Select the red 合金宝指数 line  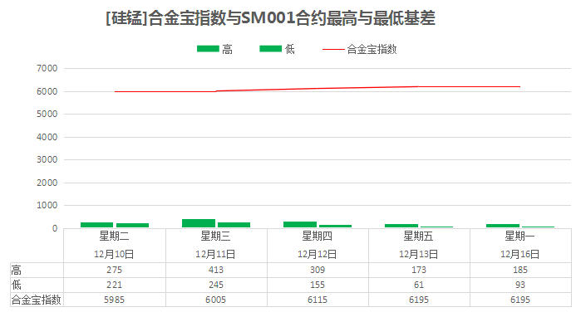[x=318, y=89]
